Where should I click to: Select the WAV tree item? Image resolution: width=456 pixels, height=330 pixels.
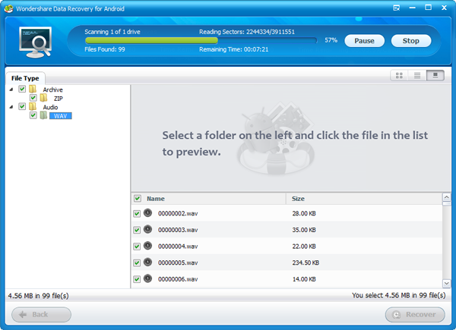(61, 116)
